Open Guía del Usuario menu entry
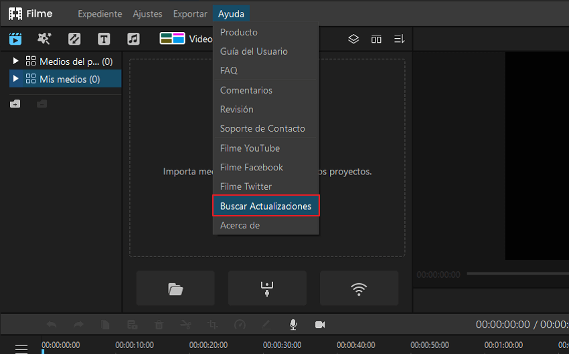The width and height of the screenshot is (569, 354). tap(266, 51)
